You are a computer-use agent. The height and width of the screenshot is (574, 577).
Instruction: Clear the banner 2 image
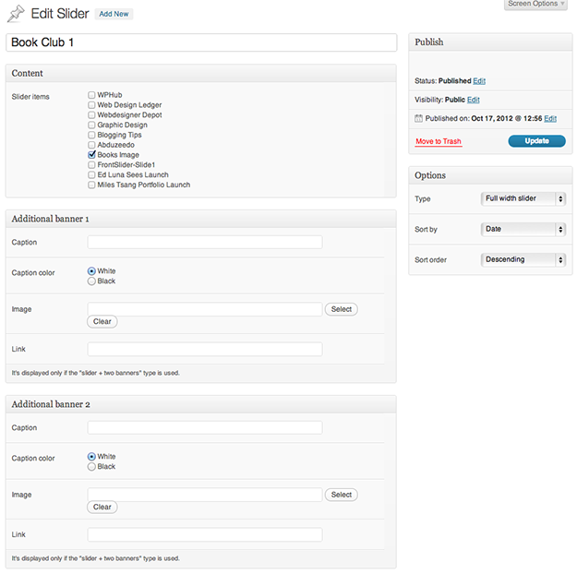pos(102,507)
